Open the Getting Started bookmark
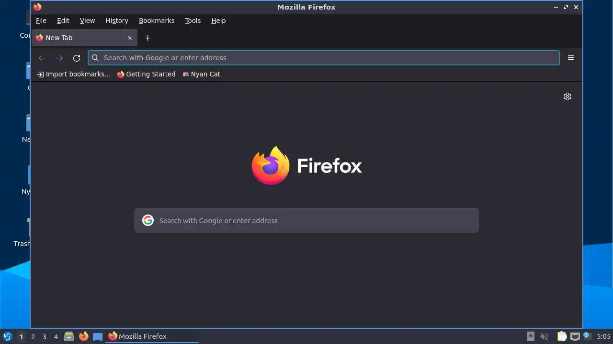Viewport: 613px width, 344px height. (146, 74)
